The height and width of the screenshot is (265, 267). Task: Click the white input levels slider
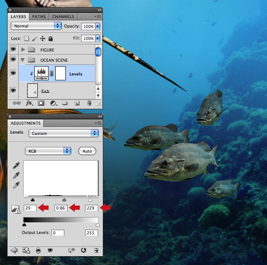(x=90, y=200)
